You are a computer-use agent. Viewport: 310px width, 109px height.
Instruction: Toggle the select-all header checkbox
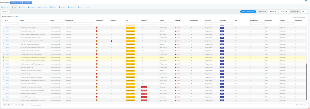pyautogui.click(x=3, y=21)
